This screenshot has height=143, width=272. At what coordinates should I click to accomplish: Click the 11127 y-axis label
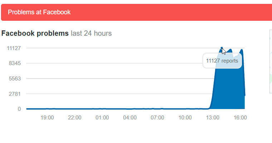pyautogui.click(x=14, y=48)
